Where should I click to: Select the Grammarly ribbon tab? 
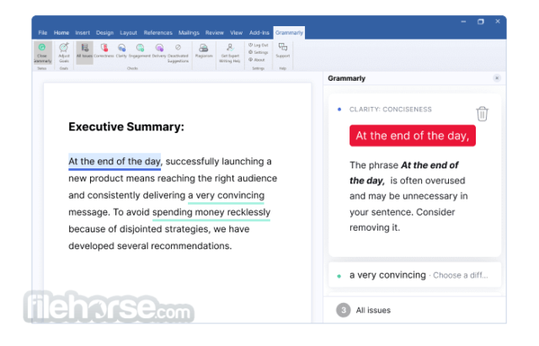pyautogui.click(x=289, y=33)
